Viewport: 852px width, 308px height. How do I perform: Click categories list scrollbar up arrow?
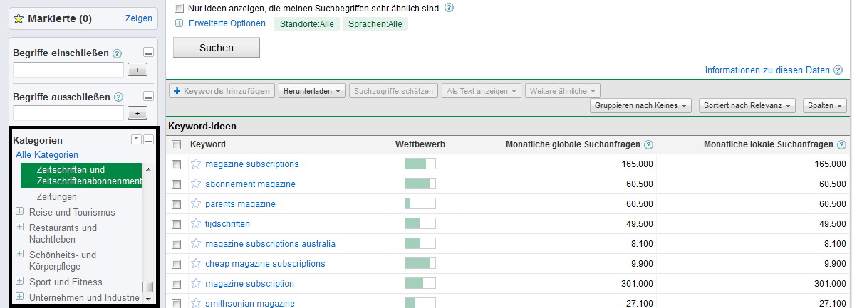click(x=147, y=169)
